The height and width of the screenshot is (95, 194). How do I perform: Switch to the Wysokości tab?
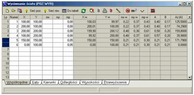[90, 83]
